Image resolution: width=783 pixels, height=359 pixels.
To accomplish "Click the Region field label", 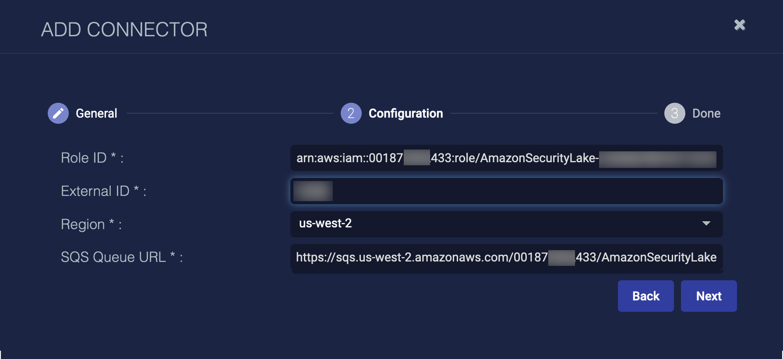I will pyautogui.click(x=91, y=224).
